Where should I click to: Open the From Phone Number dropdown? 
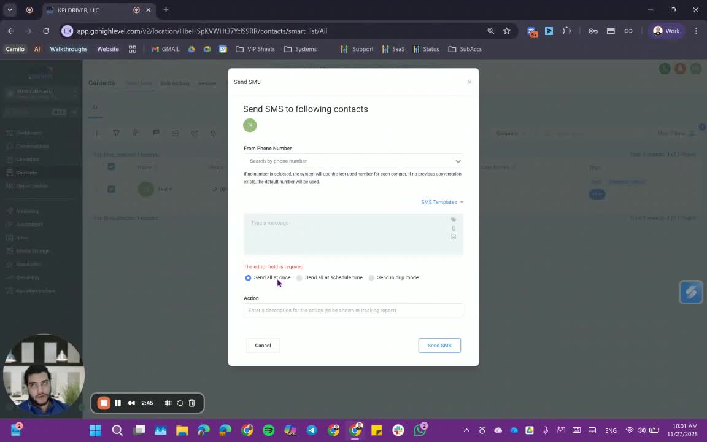click(x=353, y=161)
